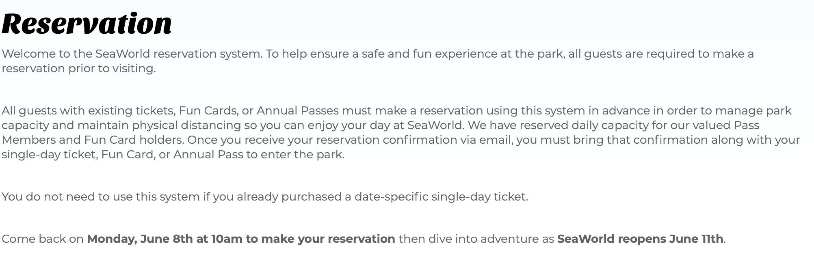814x272 pixels.
Task: Click 'then dive into adventure as' text
Action: point(476,239)
